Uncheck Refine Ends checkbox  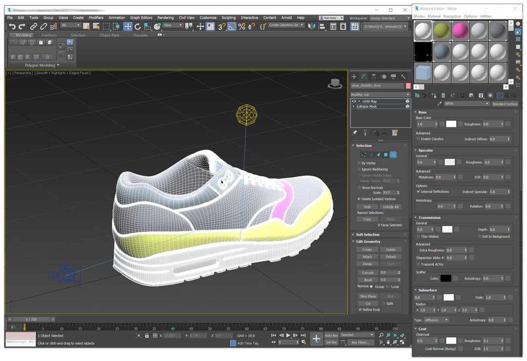point(360,310)
